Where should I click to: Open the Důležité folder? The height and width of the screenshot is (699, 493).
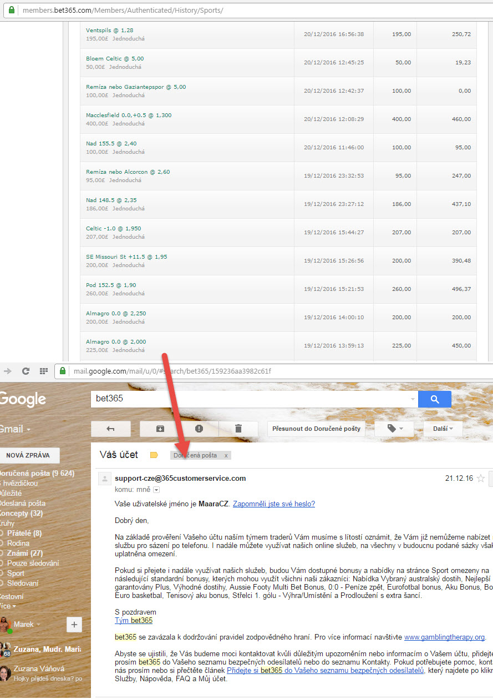tap(11, 494)
